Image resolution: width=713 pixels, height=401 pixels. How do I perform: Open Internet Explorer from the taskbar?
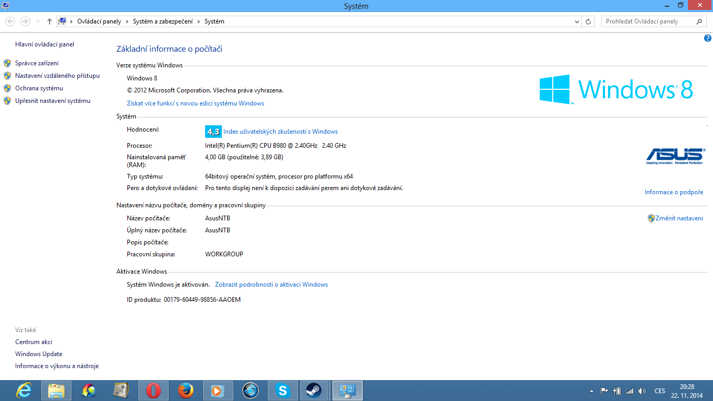pos(24,391)
